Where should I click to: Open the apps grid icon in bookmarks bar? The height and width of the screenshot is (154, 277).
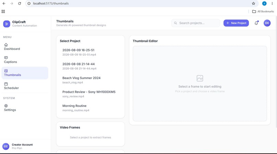click(3, 11)
